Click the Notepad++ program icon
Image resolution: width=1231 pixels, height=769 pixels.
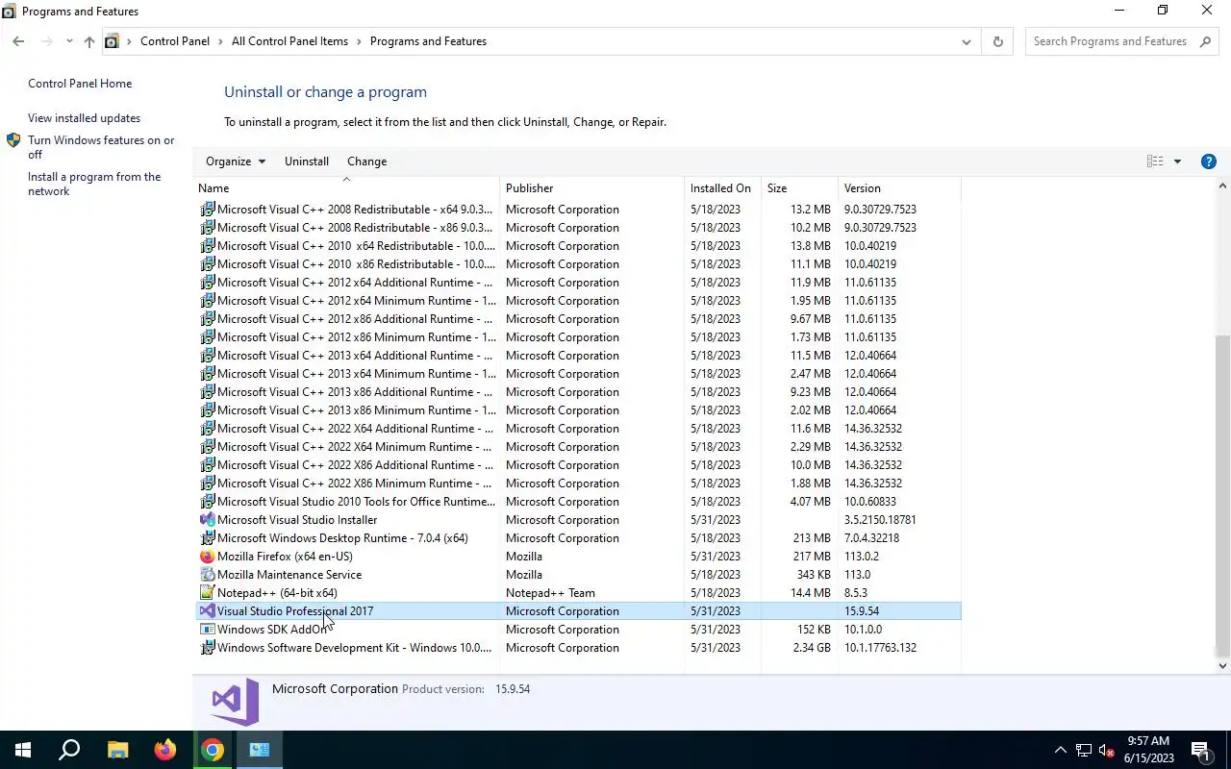pos(207,593)
